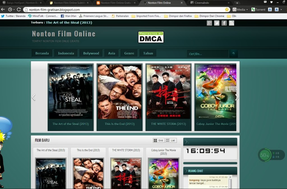This screenshot has width=287, height=189.
Task: Open the Tahun menu item
Action: coord(148,53)
